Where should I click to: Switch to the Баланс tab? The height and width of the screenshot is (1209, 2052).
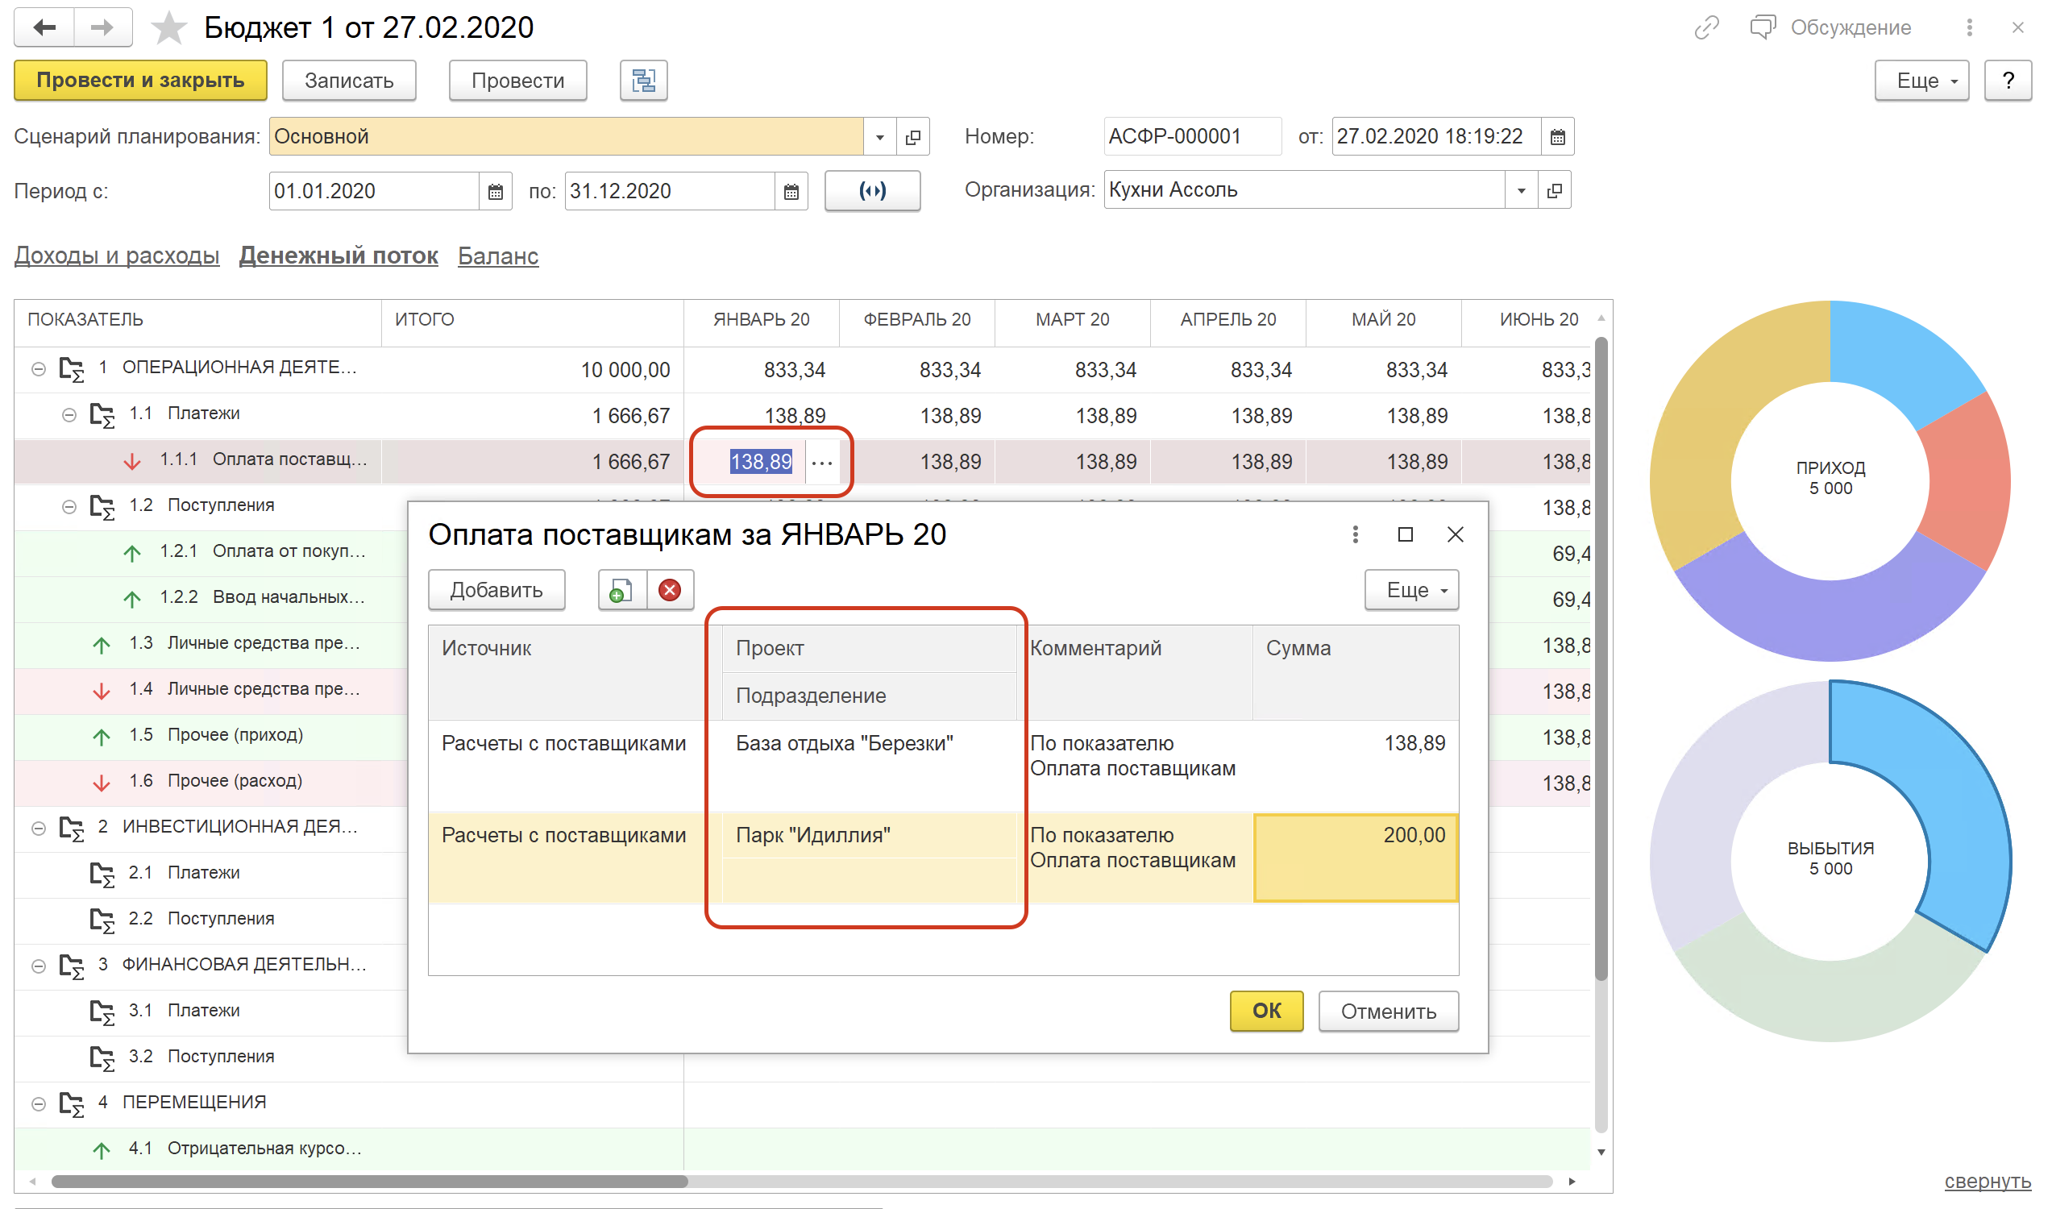498,256
